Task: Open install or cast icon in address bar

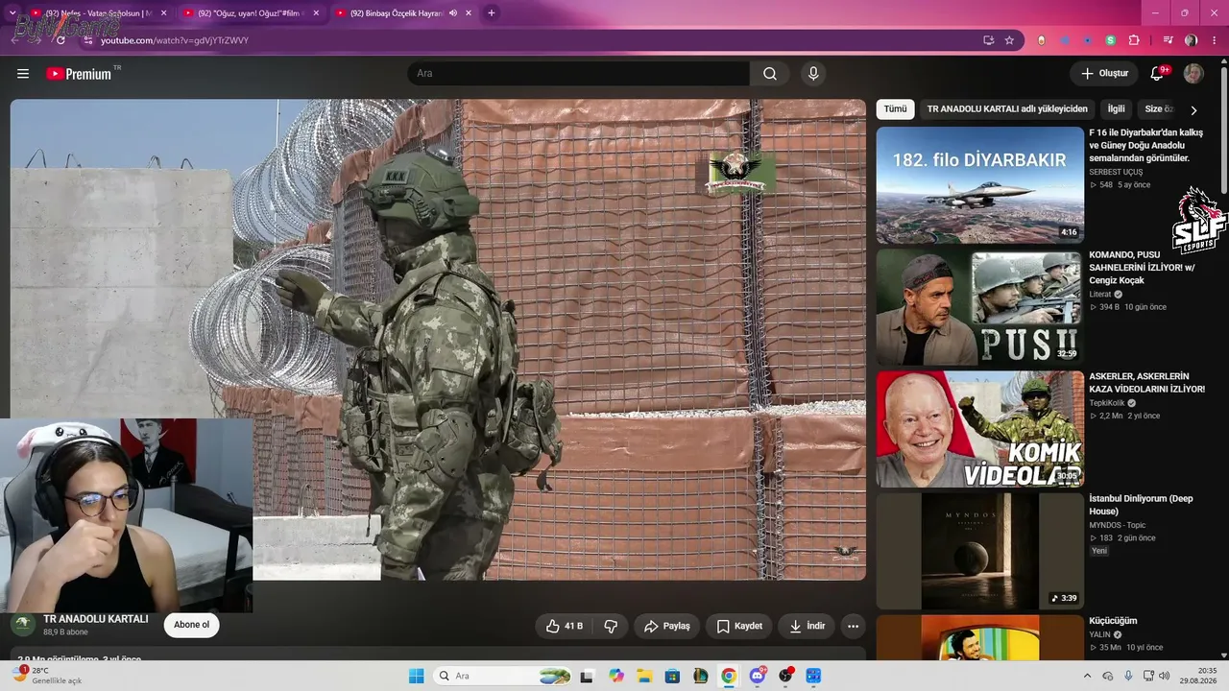Action: [988, 40]
